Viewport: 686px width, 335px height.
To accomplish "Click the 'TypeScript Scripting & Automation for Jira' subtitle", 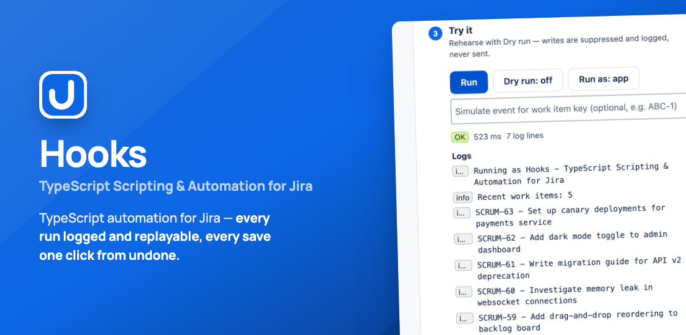I will (176, 186).
